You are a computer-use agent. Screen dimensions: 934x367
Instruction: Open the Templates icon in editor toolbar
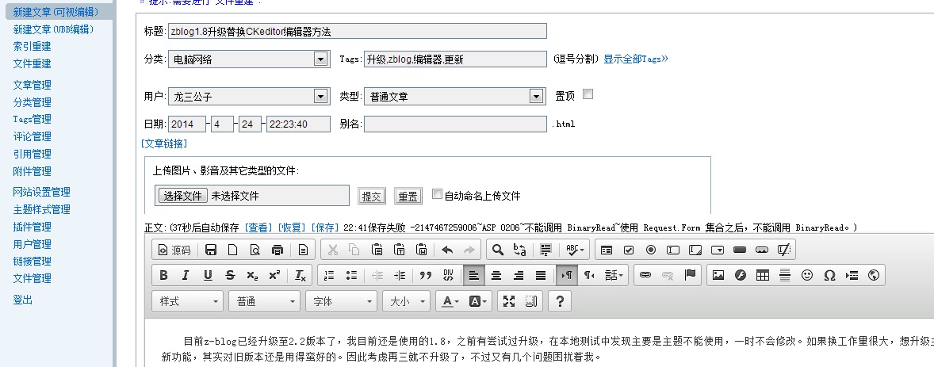tap(303, 250)
